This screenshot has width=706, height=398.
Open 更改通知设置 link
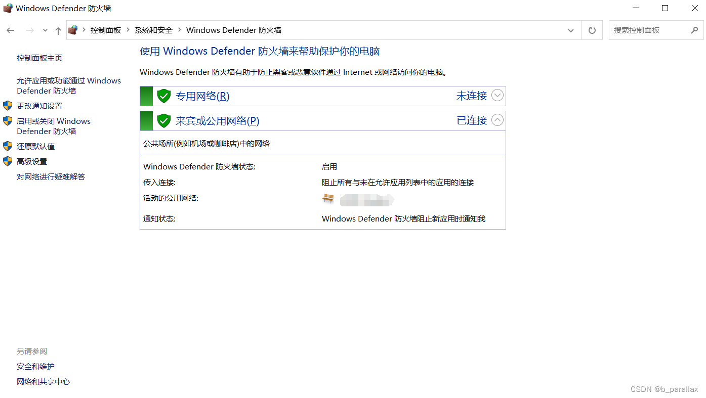(x=39, y=106)
